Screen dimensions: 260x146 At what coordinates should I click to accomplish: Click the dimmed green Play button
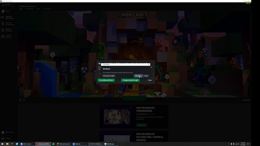tap(134, 99)
